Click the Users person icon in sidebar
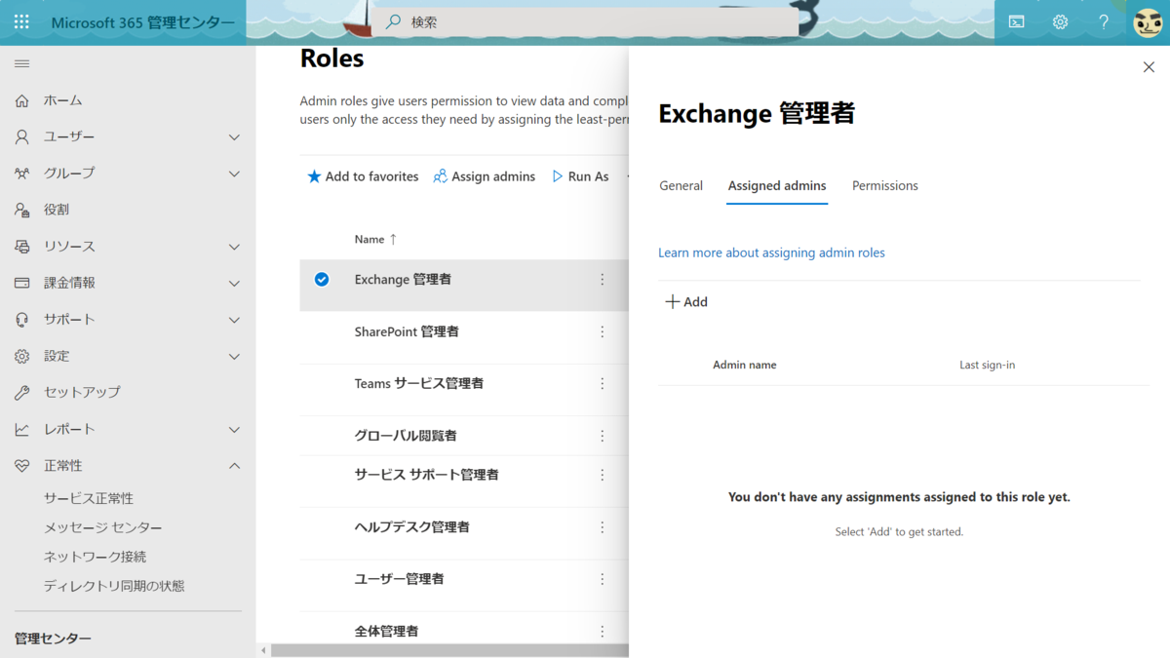Screen dimensions: 1170x658 pyautogui.click(x=21, y=137)
